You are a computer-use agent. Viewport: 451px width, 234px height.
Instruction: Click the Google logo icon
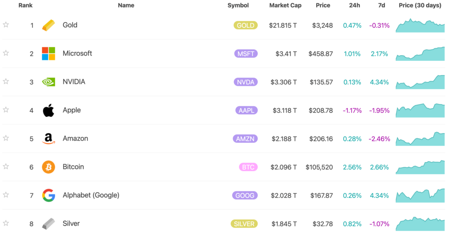(x=48, y=195)
